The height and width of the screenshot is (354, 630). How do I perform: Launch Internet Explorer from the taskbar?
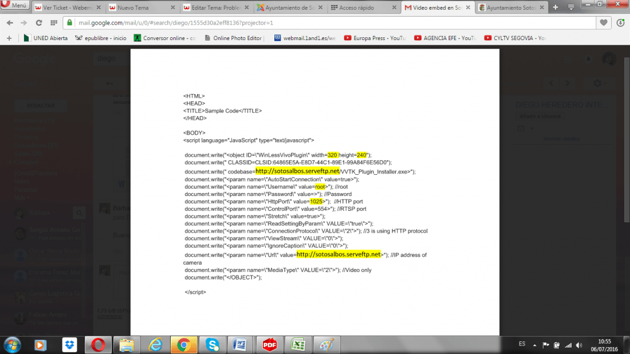pos(155,345)
